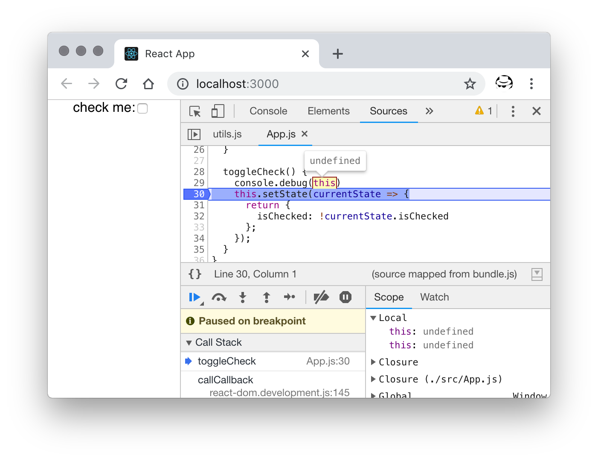Switch to the Watch pane
The image size is (598, 461).
(x=435, y=297)
